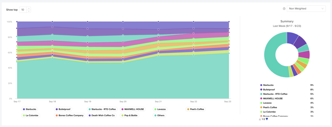Viewport: 332px width, 127px height.
Task: Open the Non Weighted dropdown
Action: click(x=306, y=9)
